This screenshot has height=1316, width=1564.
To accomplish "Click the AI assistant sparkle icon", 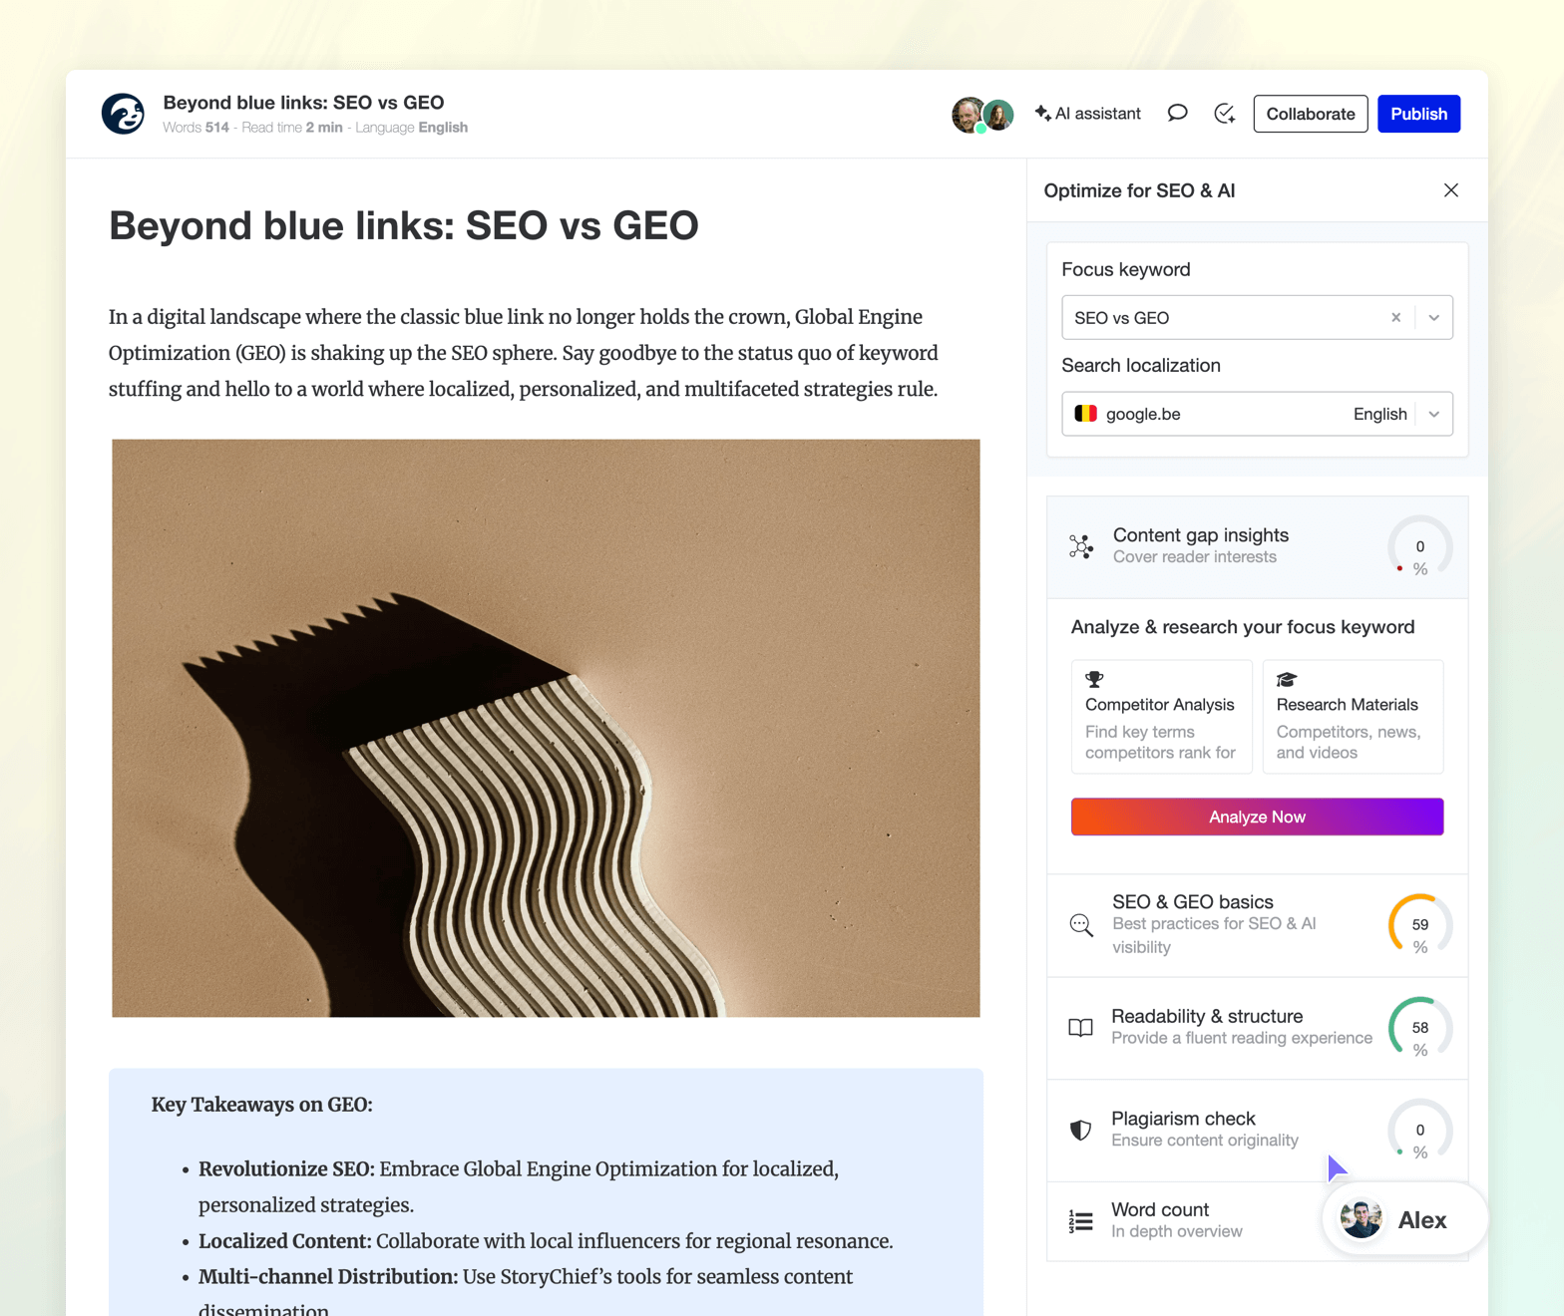I will [1042, 113].
